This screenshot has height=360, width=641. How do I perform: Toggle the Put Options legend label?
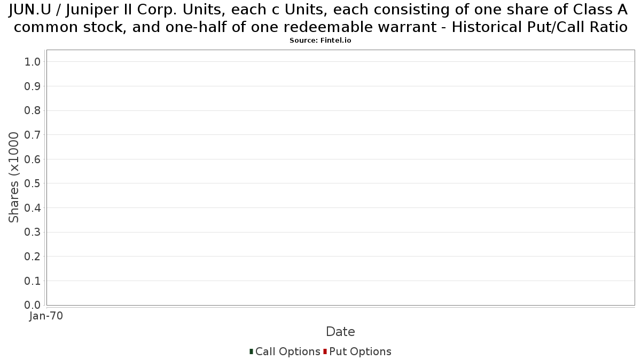pos(361,351)
